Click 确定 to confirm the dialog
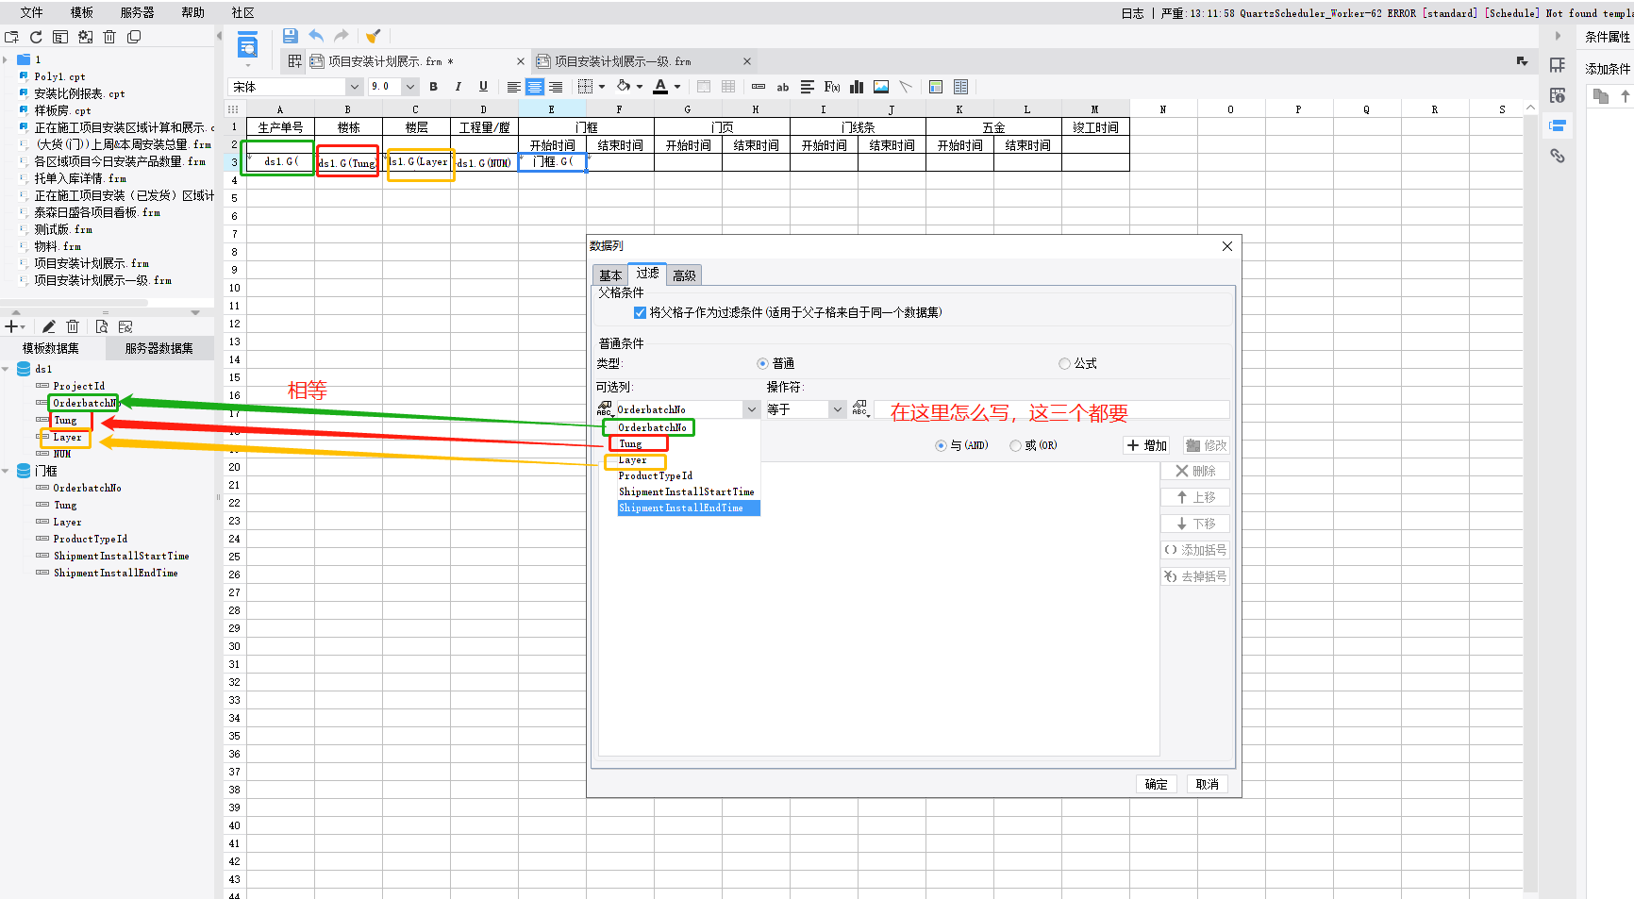This screenshot has width=1634, height=899. coord(1156,784)
